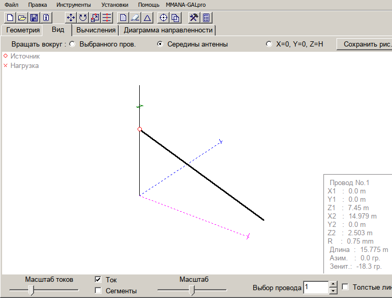This screenshot has height=298, width=392.
Task: Click the Выбор провода number field
Action: 316,288
